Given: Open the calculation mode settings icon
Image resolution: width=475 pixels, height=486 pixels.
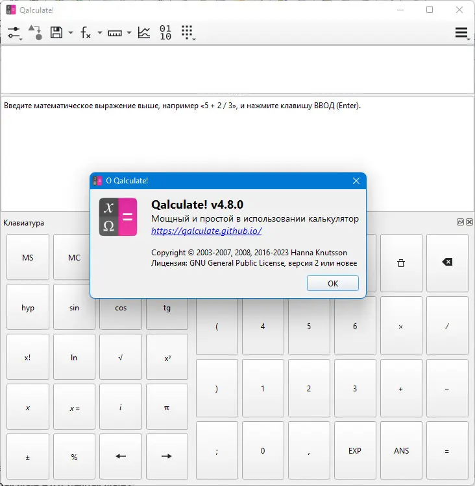Looking at the screenshot, I should pyautogui.click(x=14, y=33).
